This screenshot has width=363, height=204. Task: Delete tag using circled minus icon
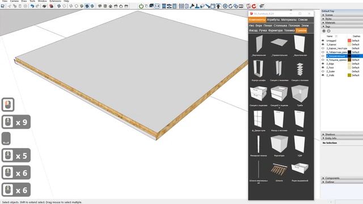pyautogui.click(x=328, y=31)
